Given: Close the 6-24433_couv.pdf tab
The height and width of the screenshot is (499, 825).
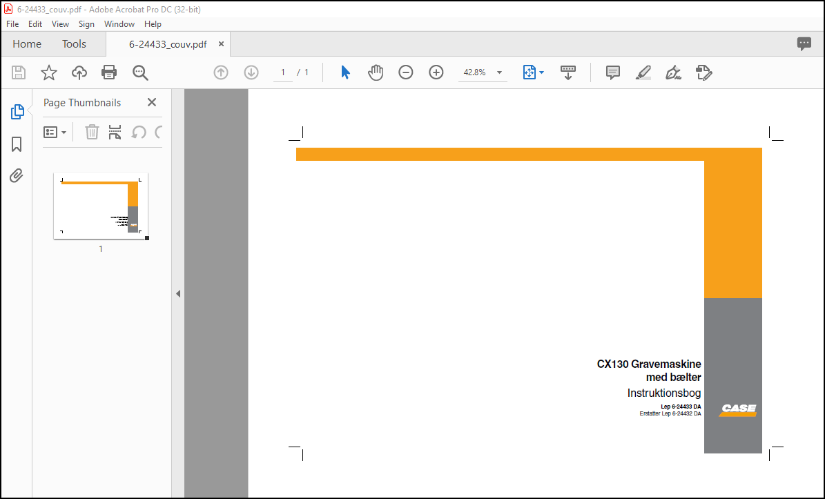Looking at the screenshot, I should point(221,44).
